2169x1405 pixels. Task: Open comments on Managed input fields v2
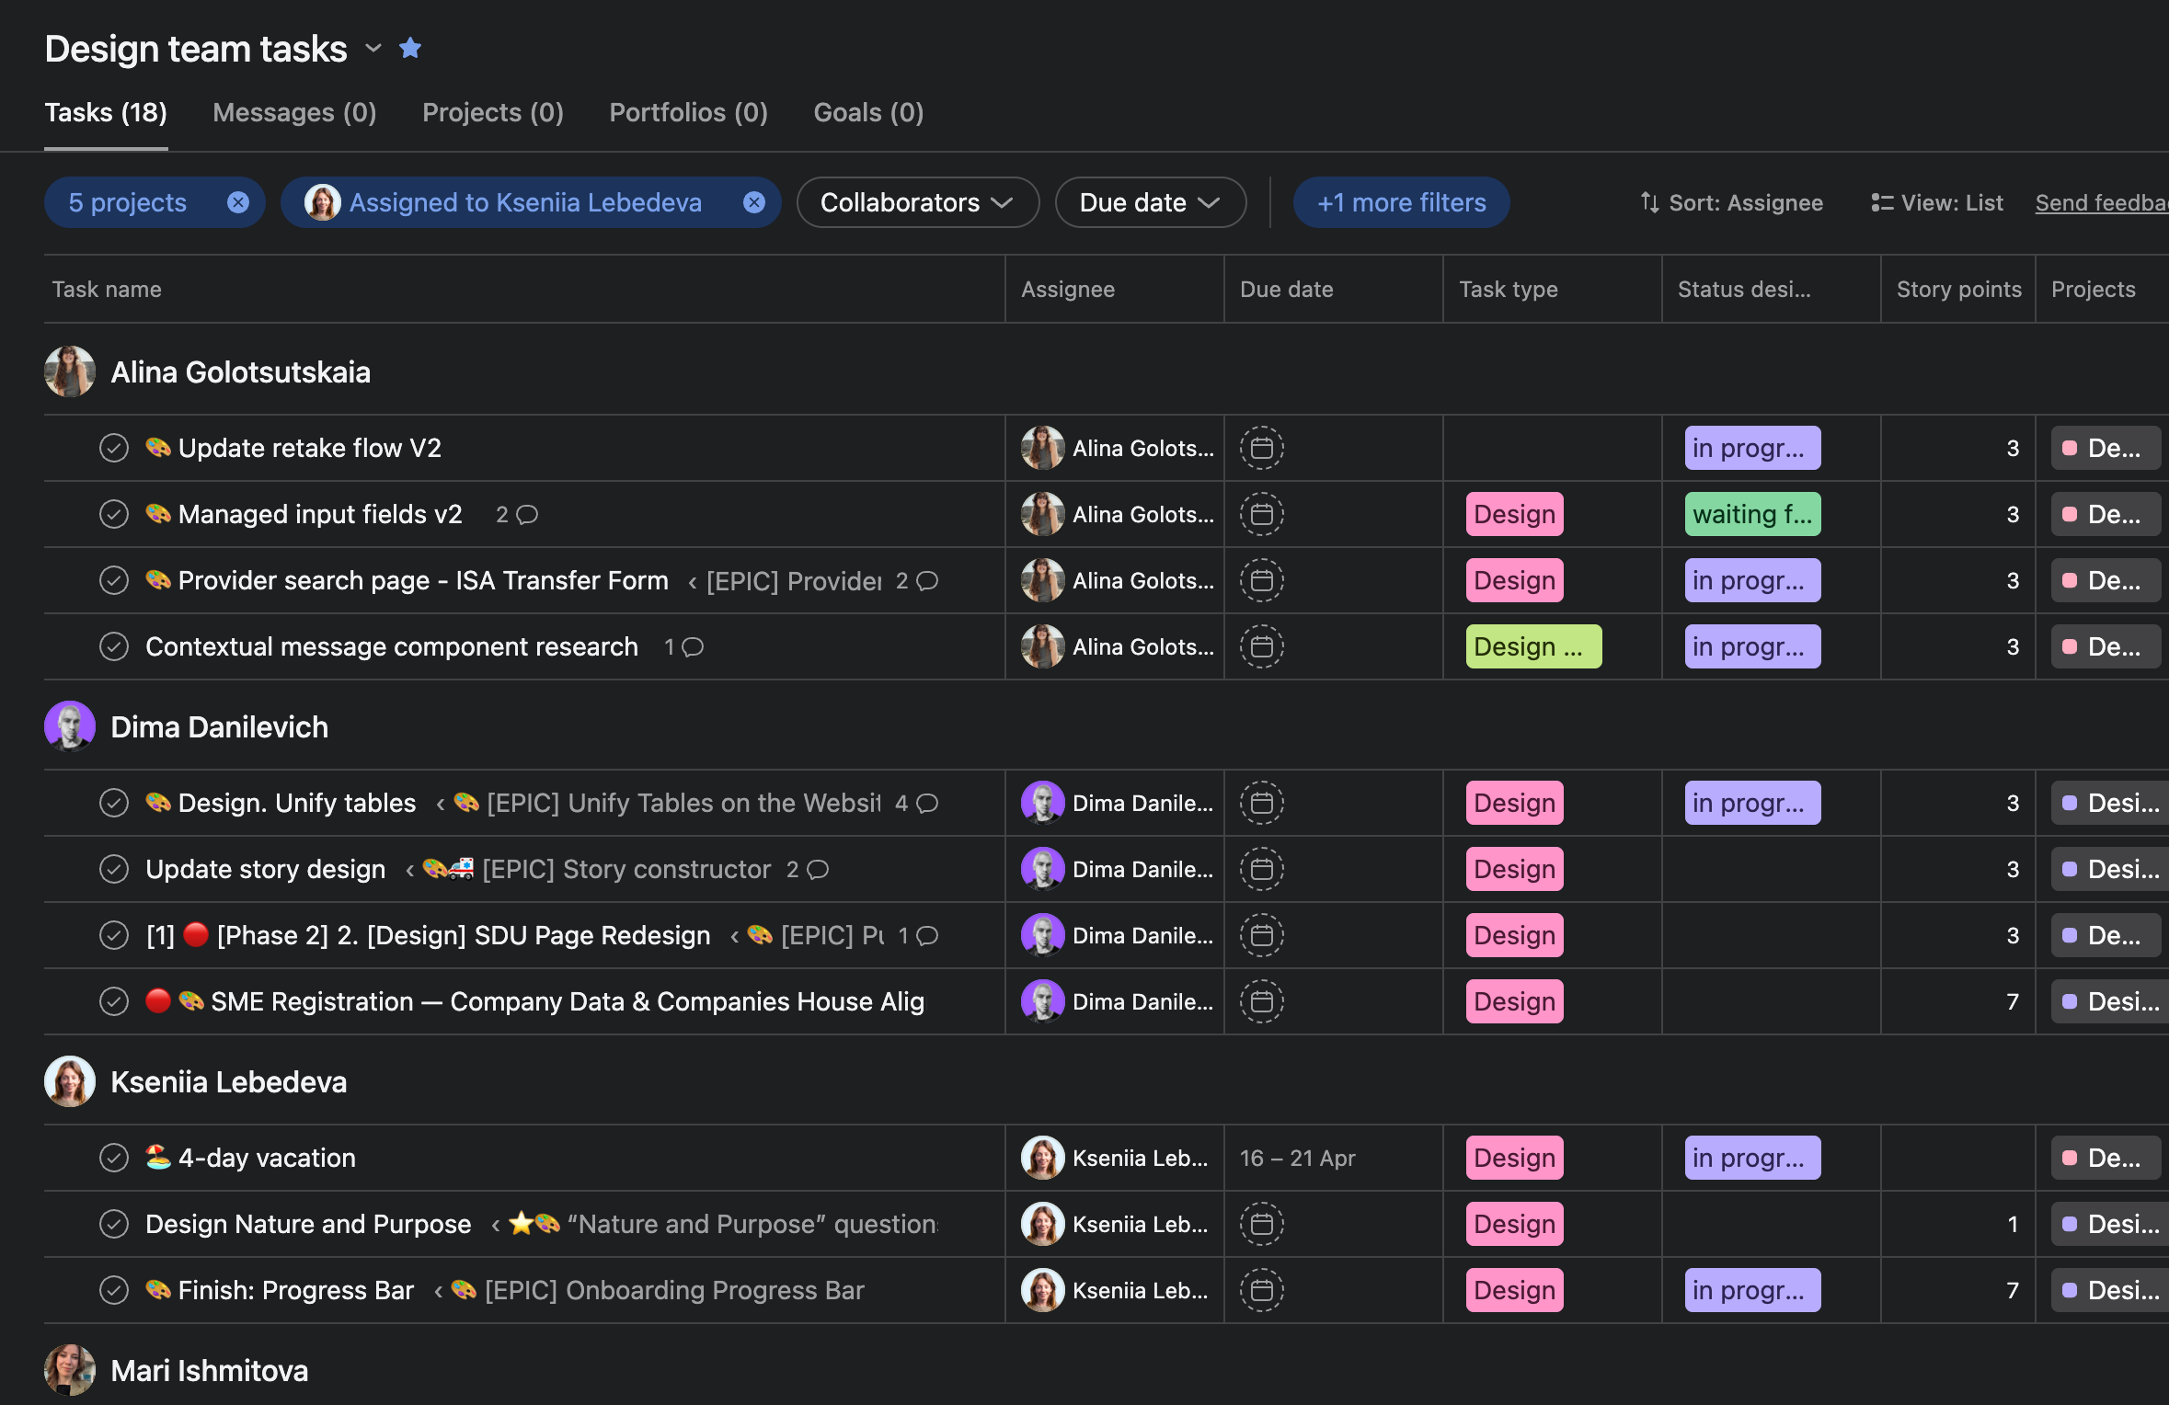(517, 514)
